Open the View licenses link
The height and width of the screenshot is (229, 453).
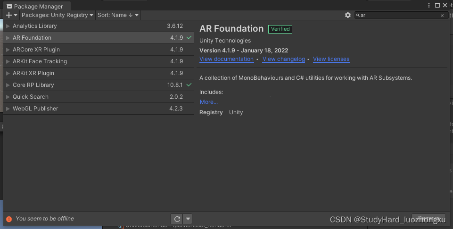click(x=331, y=59)
